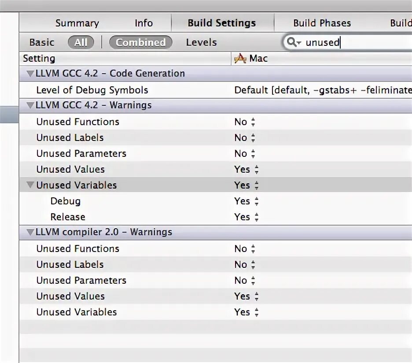This screenshot has width=412, height=363.
Task: Click the Setting column header
Action: point(125,59)
